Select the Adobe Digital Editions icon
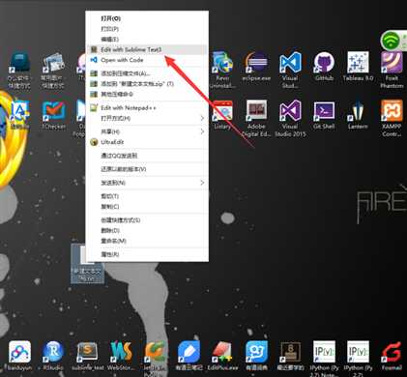 click(256, 118)
